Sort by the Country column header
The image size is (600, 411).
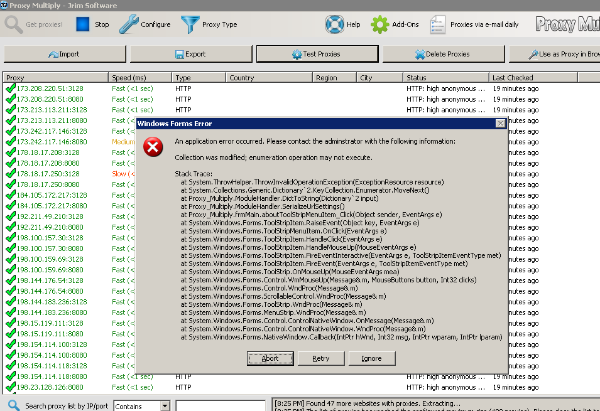tap(270, 78)
